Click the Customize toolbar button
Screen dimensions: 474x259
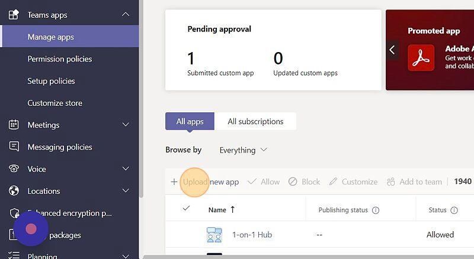click(353, 182)
